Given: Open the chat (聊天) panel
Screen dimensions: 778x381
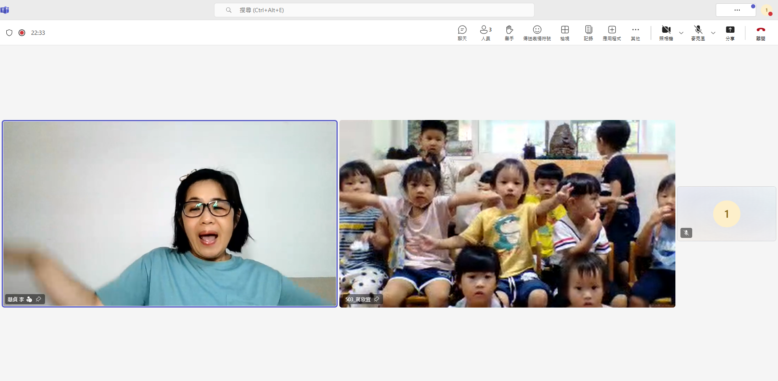Looking at the screenshot, I should [x=462, y=32].
